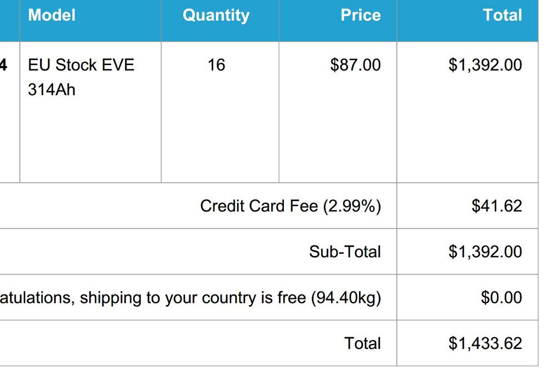
Task: Click the Sub-Total amount $1,392.00
Action: tap(485, 252)
